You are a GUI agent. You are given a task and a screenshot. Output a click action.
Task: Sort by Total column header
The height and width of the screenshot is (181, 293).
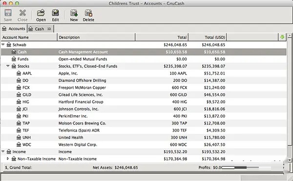click(162, 37)
